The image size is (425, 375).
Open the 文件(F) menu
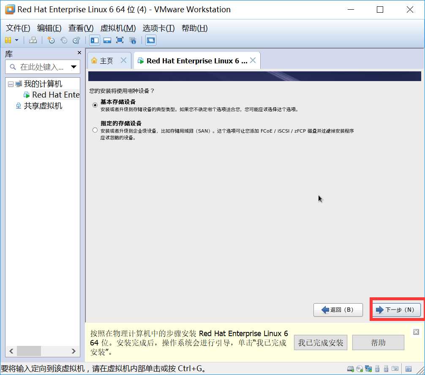click(18, 28)
